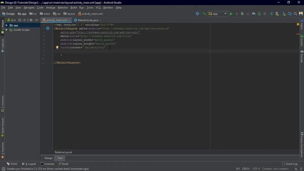Open the Terminal tool window

pyautogui.click(x=47, y=164)
